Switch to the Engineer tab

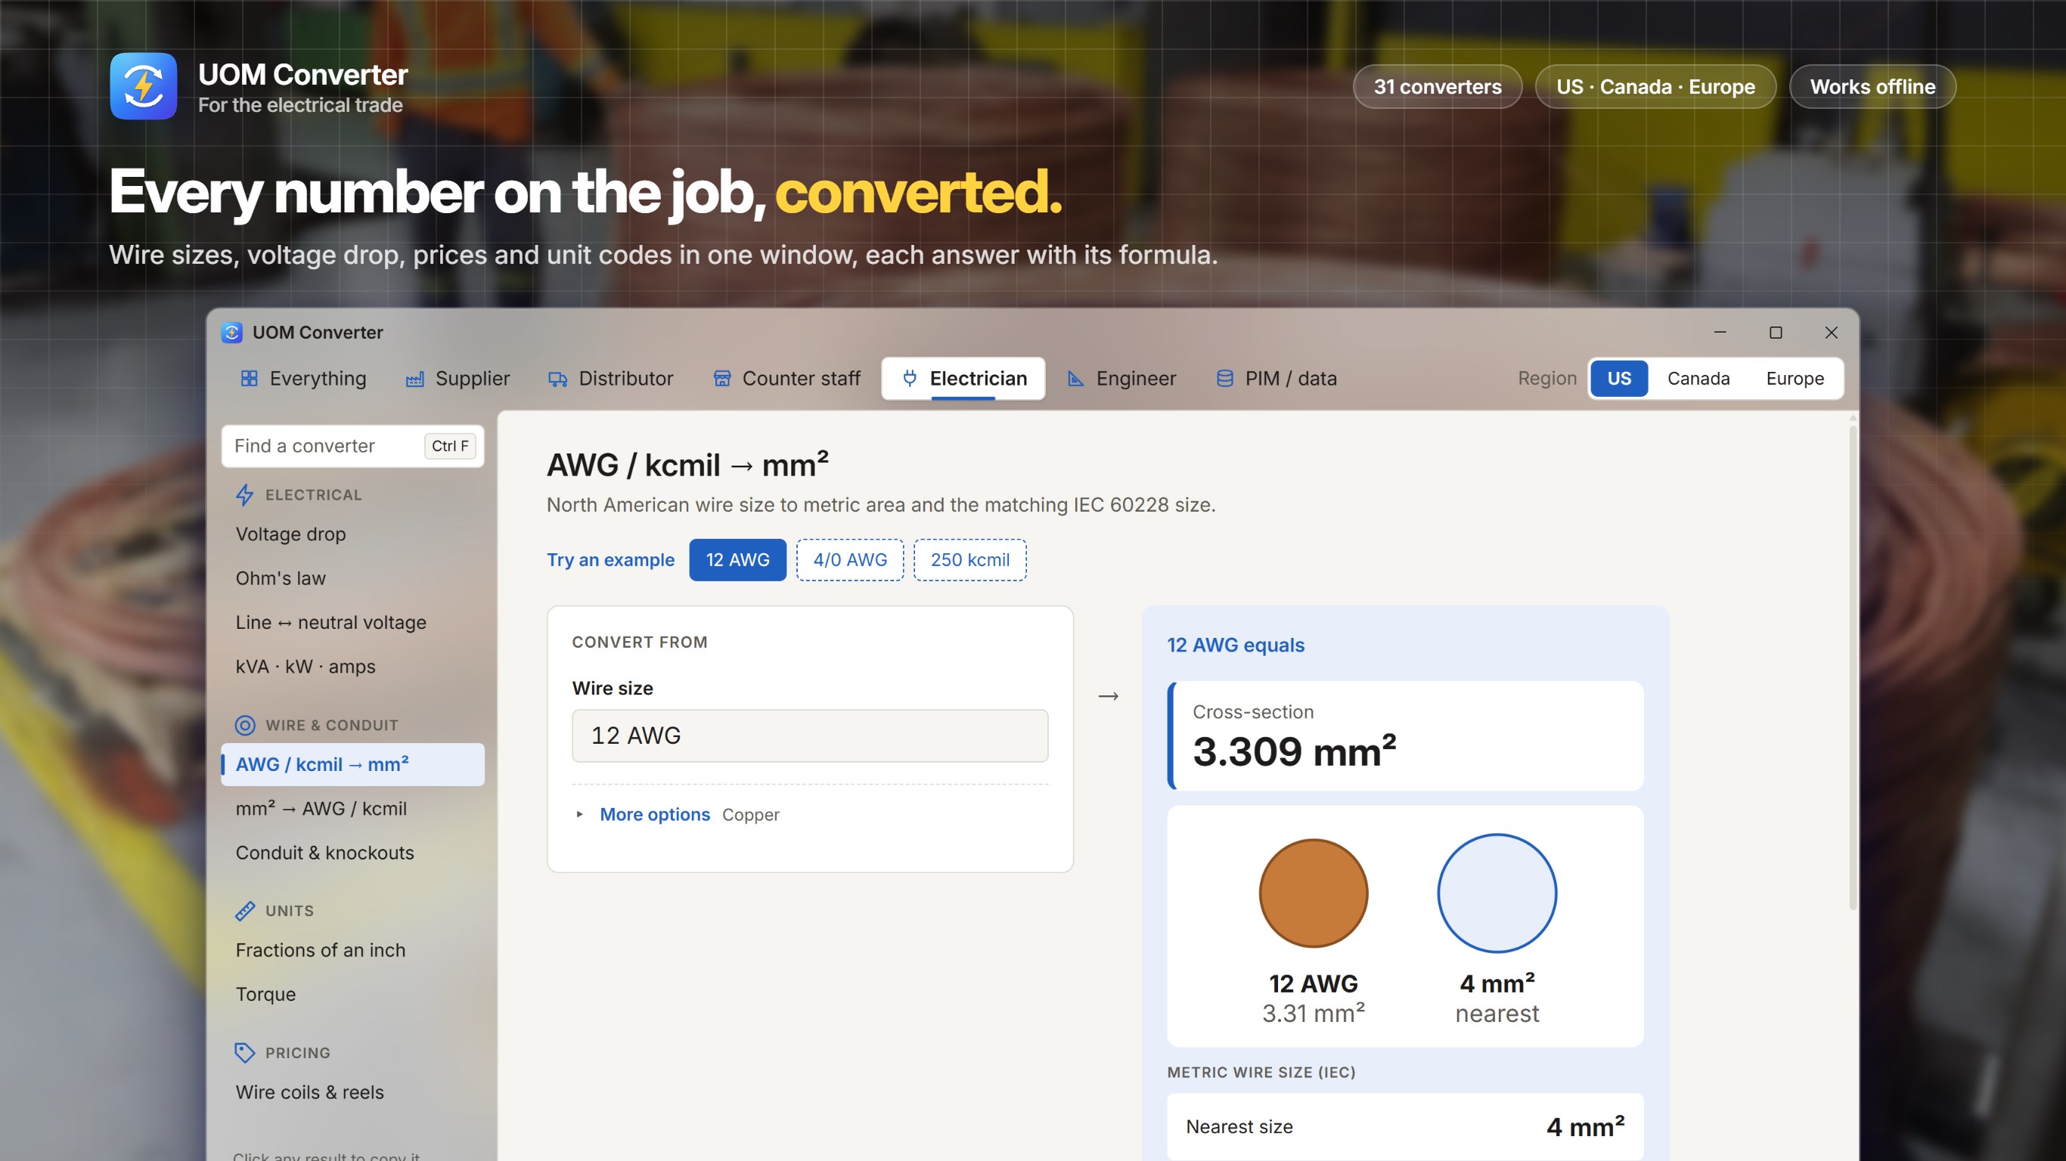click(1122, 379)
